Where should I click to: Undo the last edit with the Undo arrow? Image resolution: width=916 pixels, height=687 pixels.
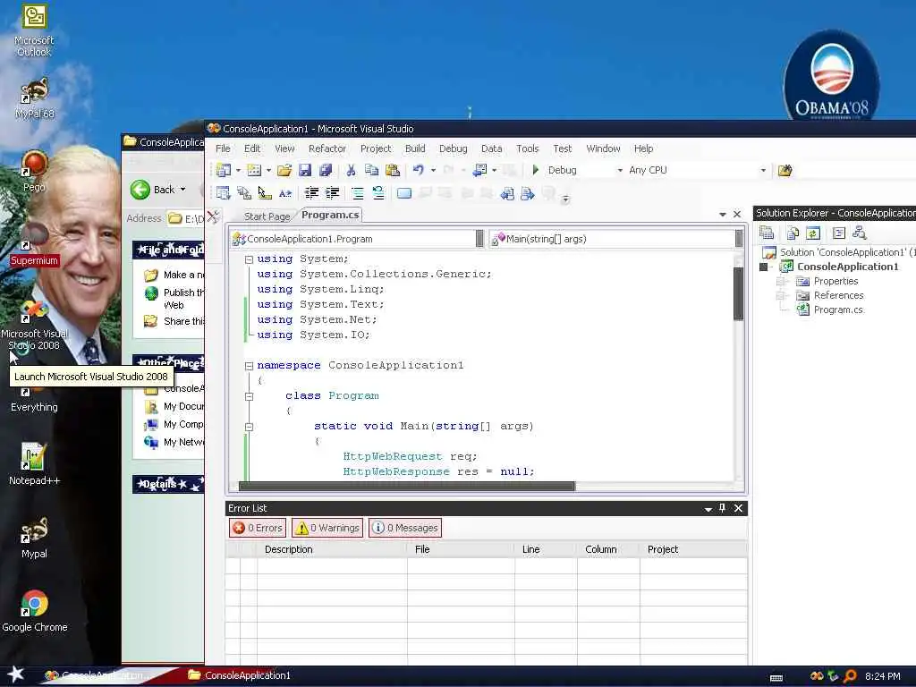coord(419,170)
